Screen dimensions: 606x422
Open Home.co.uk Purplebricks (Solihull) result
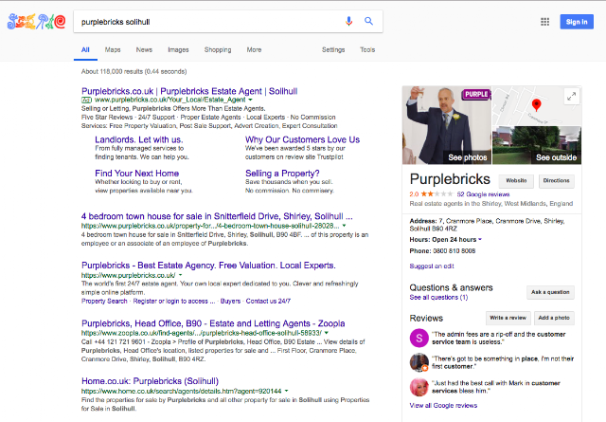click(150, 381)
